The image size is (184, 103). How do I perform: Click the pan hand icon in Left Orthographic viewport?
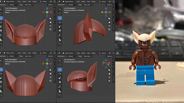pos(109,22)
